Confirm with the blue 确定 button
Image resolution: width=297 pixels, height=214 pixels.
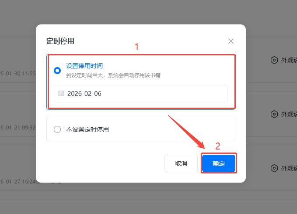pos(219,163)
